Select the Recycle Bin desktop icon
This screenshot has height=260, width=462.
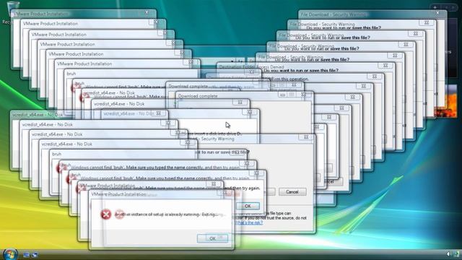[12, 9]
